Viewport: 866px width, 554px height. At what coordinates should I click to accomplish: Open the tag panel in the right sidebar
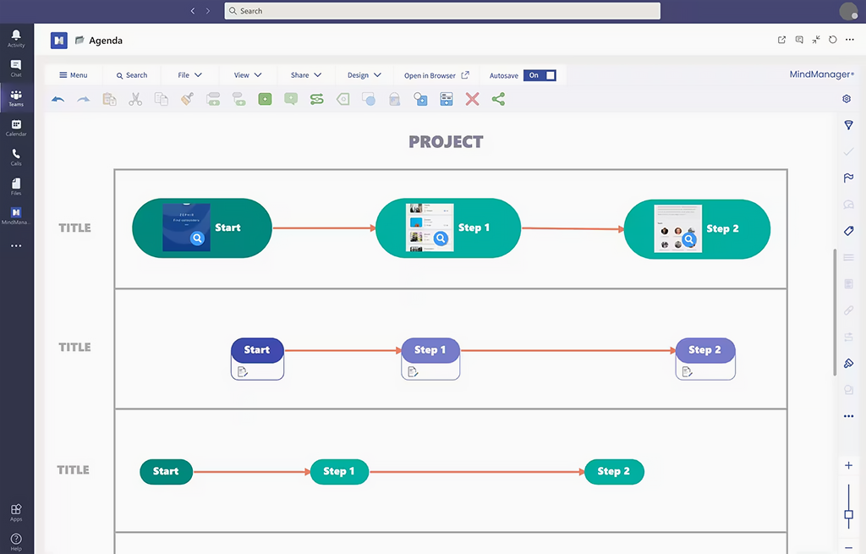click(x=848, y=231)
